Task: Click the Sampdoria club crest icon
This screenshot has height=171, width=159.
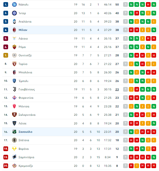Action: tap(14, 157)
